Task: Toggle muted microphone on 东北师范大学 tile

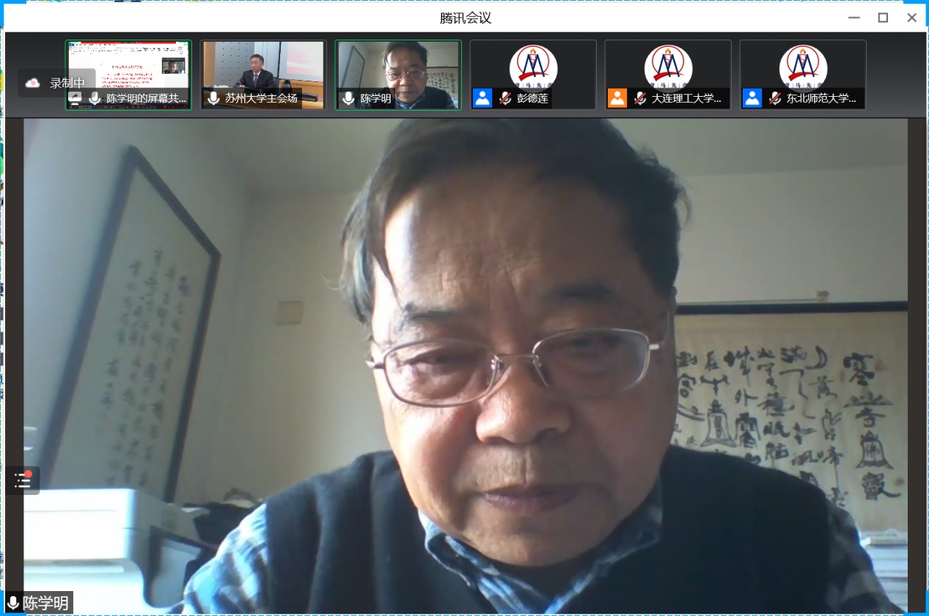Action: [775, 98]
